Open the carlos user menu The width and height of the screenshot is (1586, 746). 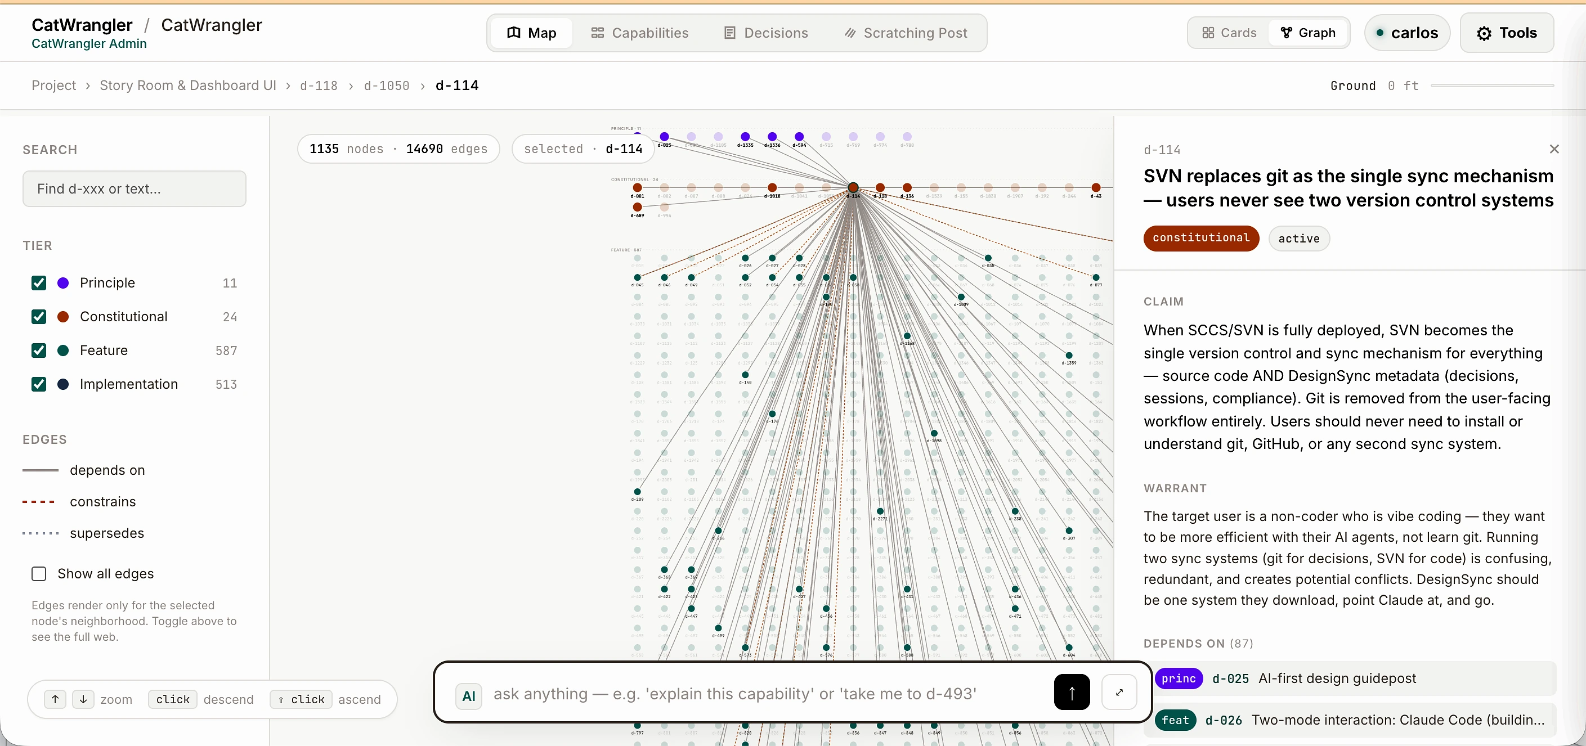point(1407,33)
